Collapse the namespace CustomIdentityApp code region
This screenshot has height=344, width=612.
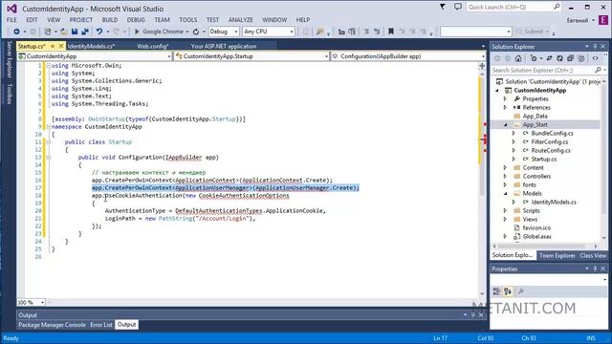point(49,127)
